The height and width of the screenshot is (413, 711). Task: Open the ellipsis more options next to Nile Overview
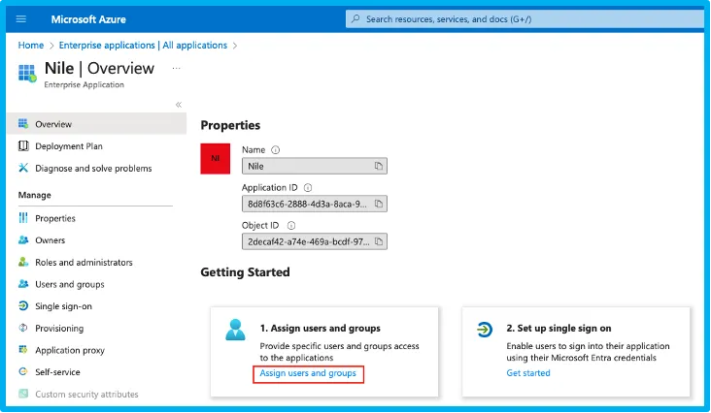pyautogui.click(x=177, y=68)
